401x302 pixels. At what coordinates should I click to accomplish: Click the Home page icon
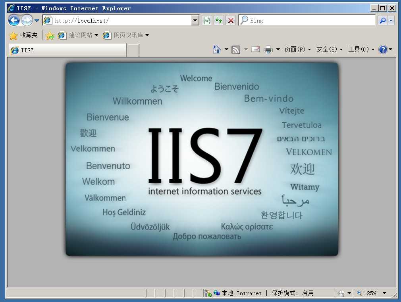[x=217, y=49]
